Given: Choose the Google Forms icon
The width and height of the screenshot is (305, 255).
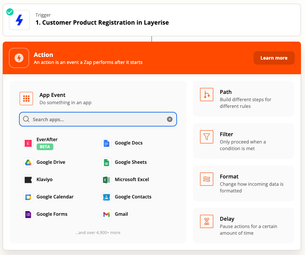Looking at the screenshot, I should pos(28,214).
